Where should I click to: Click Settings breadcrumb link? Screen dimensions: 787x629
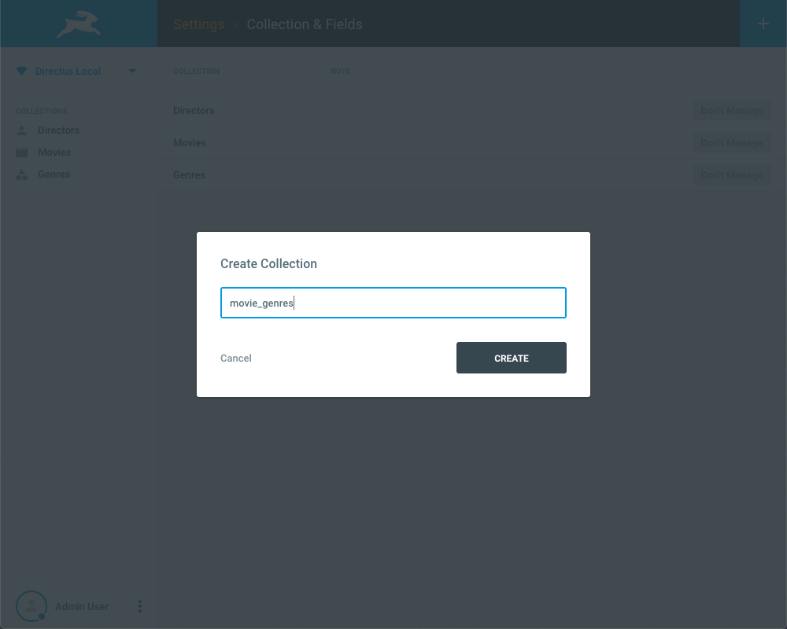pyautogui.click(x=199, y=24)
